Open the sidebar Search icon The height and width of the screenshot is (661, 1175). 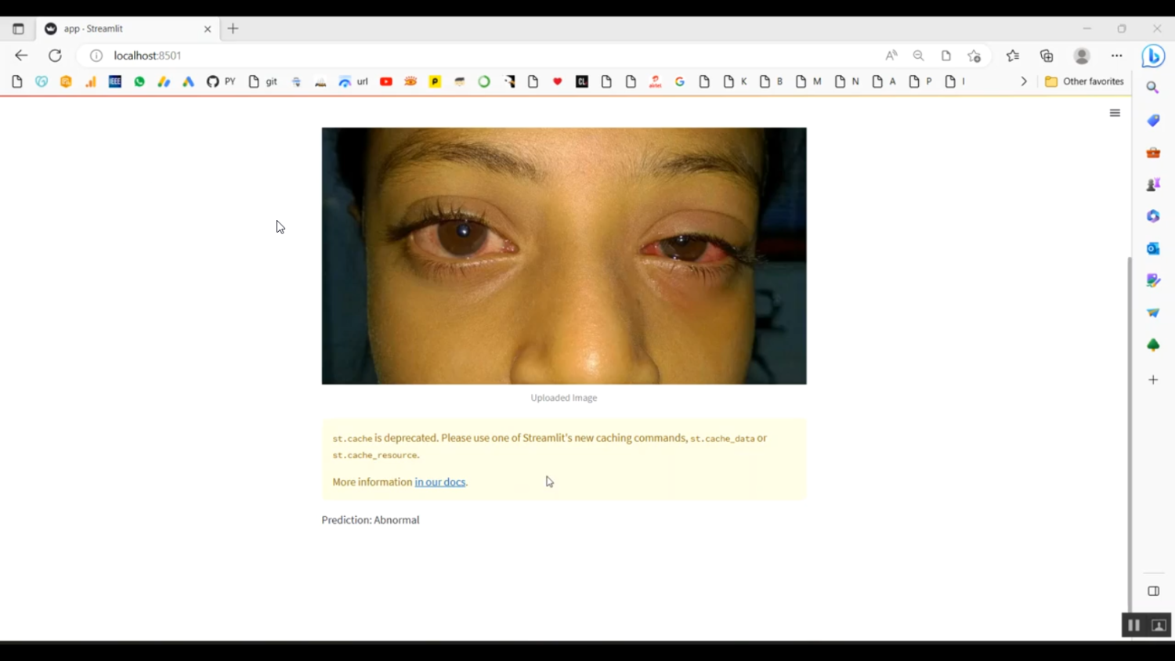click(1153, 88)
